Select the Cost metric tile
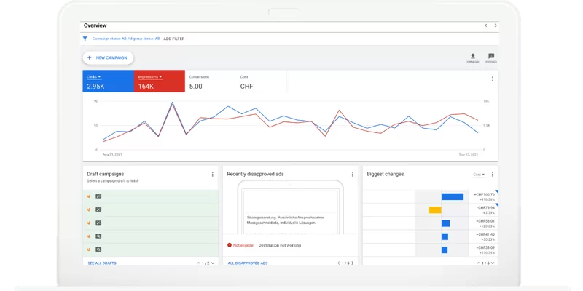The image size is (583, 291). coord(261,81)
